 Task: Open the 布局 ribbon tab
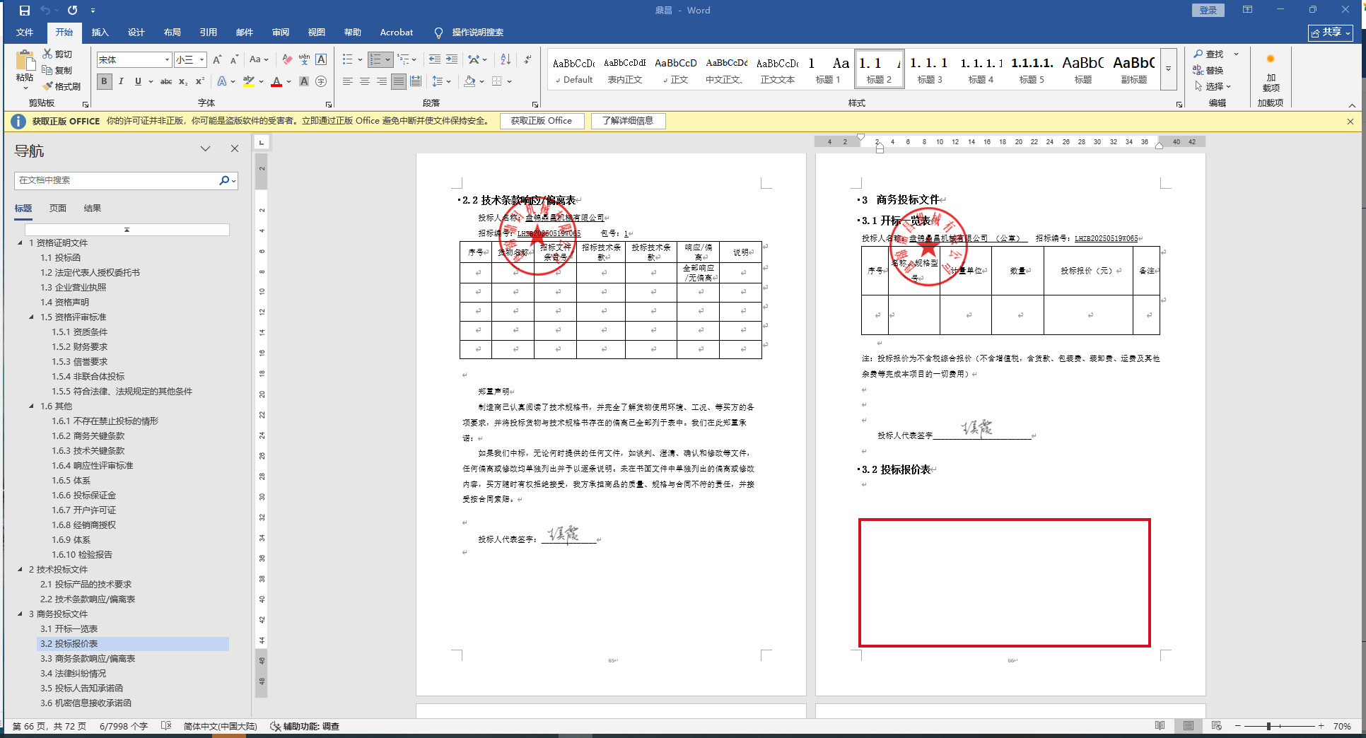point(173,33)
